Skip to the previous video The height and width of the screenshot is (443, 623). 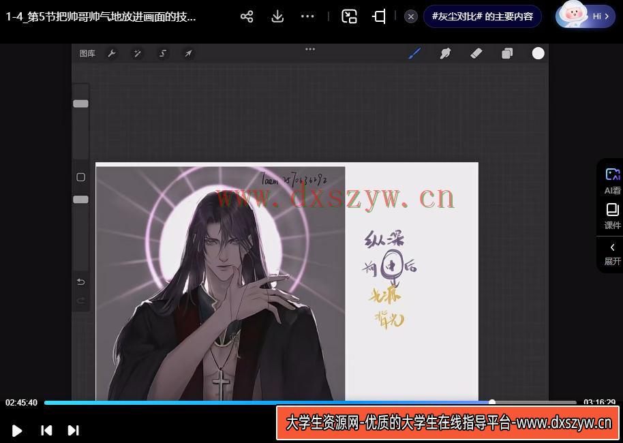(46, 430)
